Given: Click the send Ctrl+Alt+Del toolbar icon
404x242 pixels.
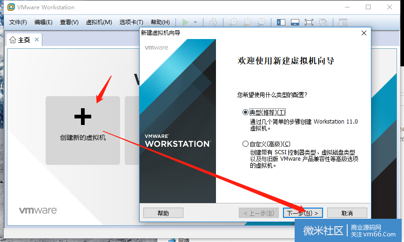Looking at the screenshot, I should pos(213,22).
